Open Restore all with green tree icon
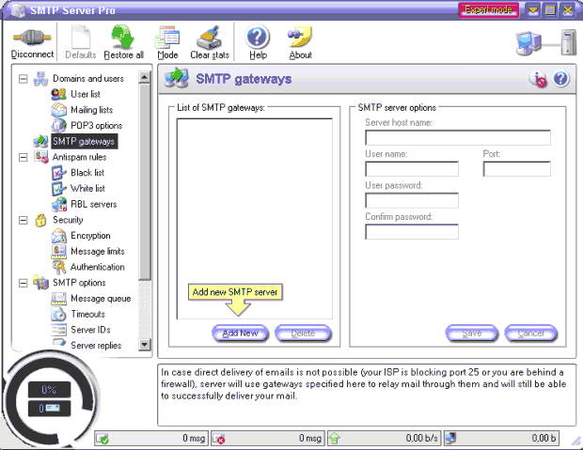 123,37
